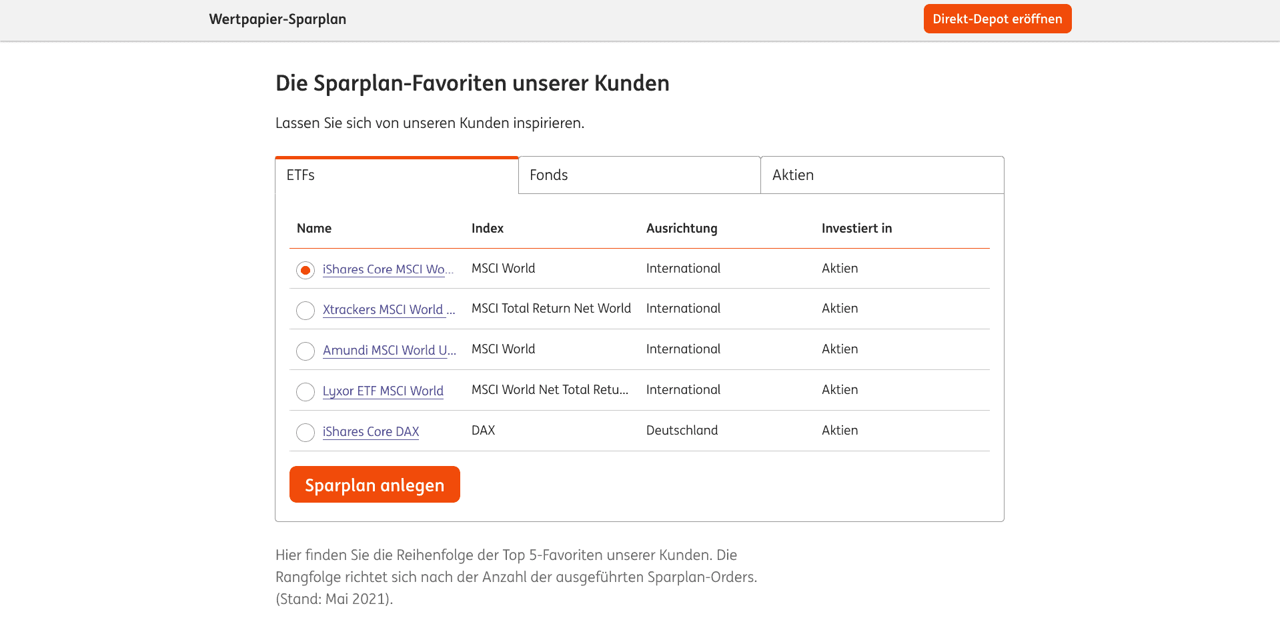
Task: Click the MSCI World cell in the Amundi row
Action: tap(503, 349)
